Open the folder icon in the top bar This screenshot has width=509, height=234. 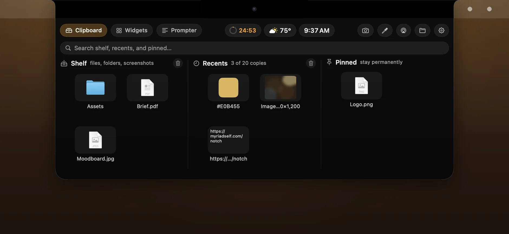coord(422,30)
